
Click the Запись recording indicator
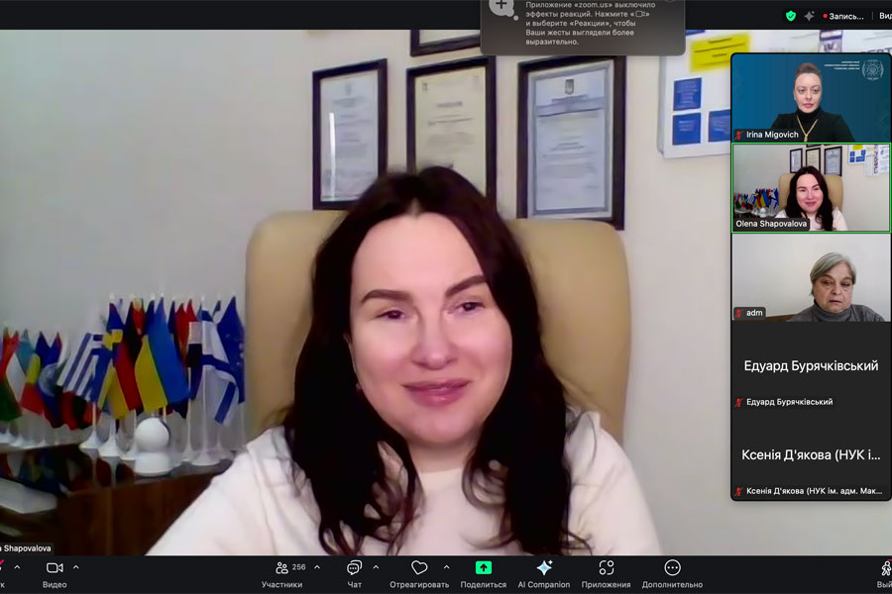pyautogui.click(x=843, y=17)
